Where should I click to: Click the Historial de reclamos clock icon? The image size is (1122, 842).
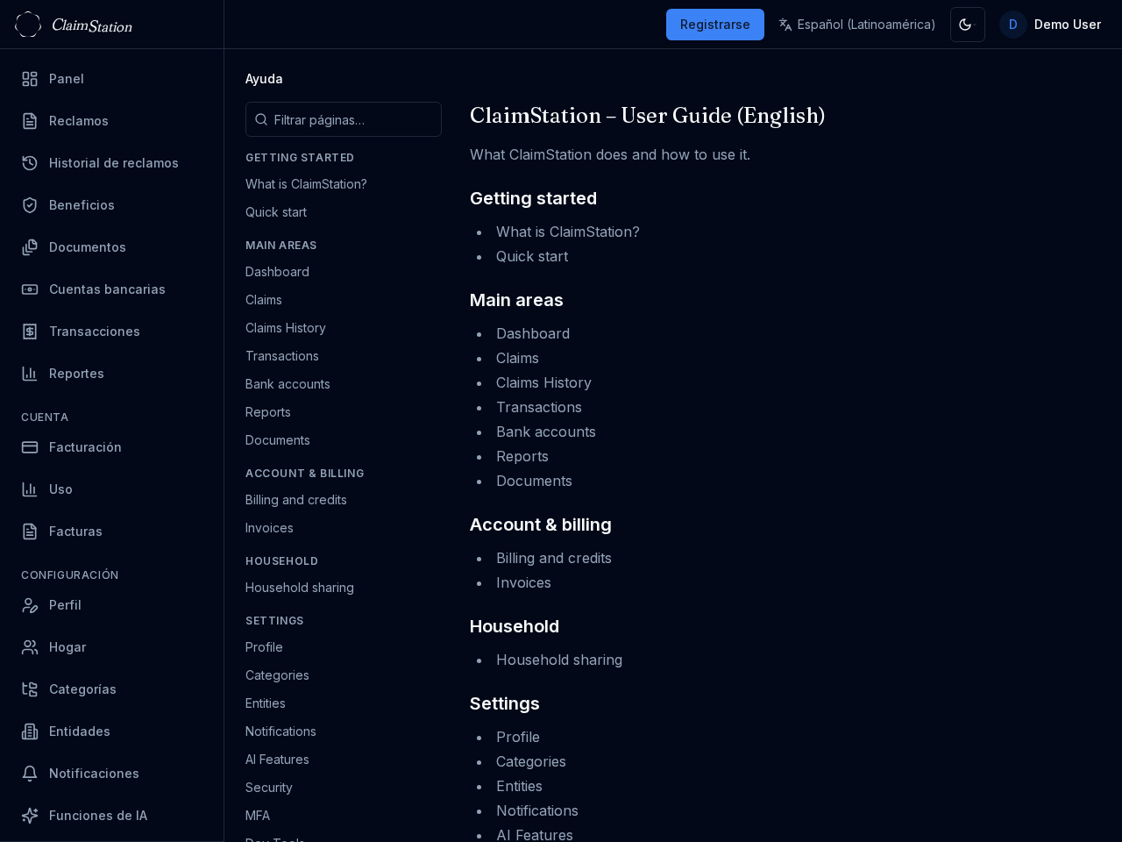pos(30,163)
